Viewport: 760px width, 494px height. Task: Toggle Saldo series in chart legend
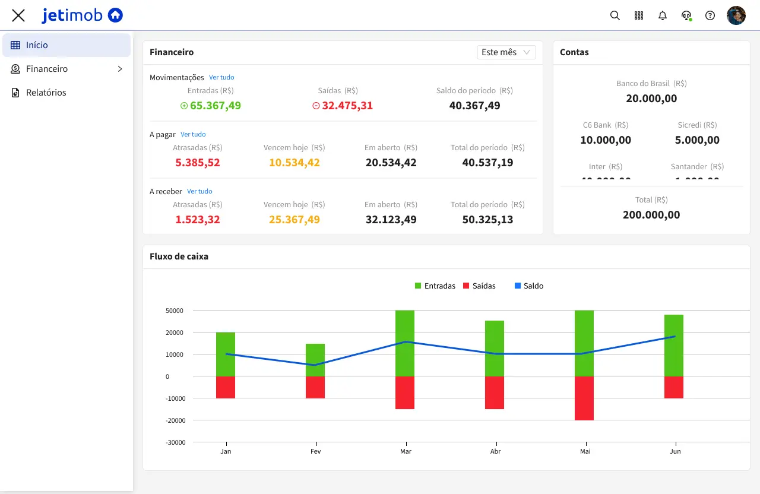pos(528,286)
